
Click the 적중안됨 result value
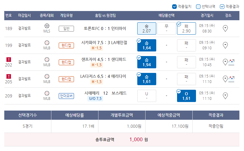[x=216, y=126]
